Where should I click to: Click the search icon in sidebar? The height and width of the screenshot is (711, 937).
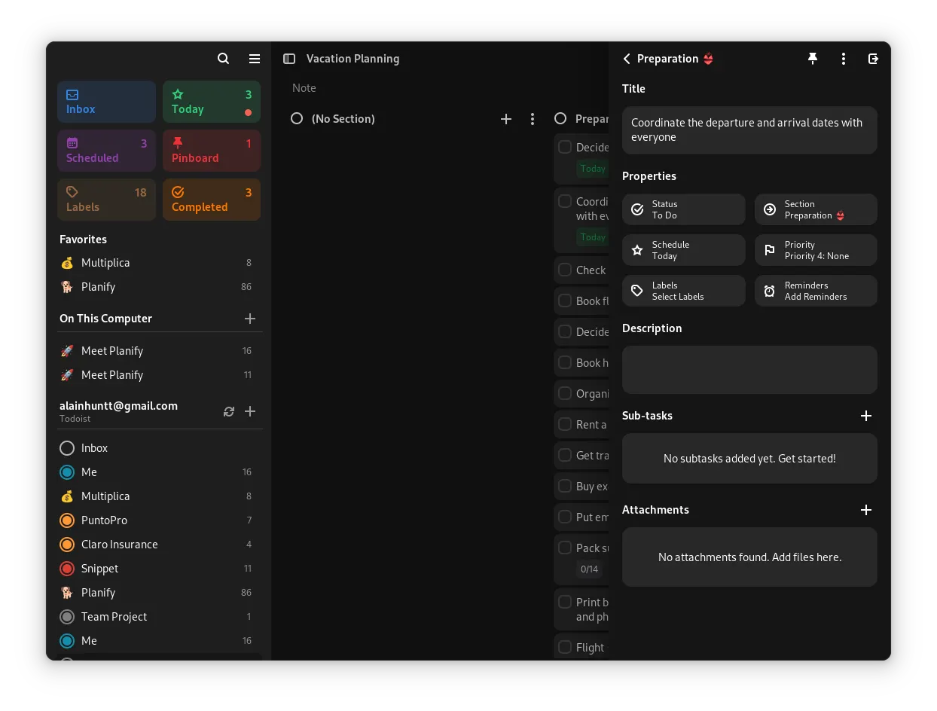click(x=223, y=59)
